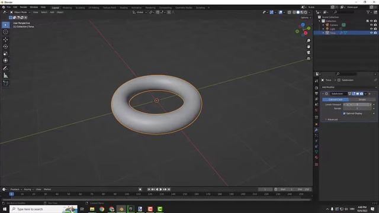Disable Torus in renders camera icon

[x=375, y=33]
